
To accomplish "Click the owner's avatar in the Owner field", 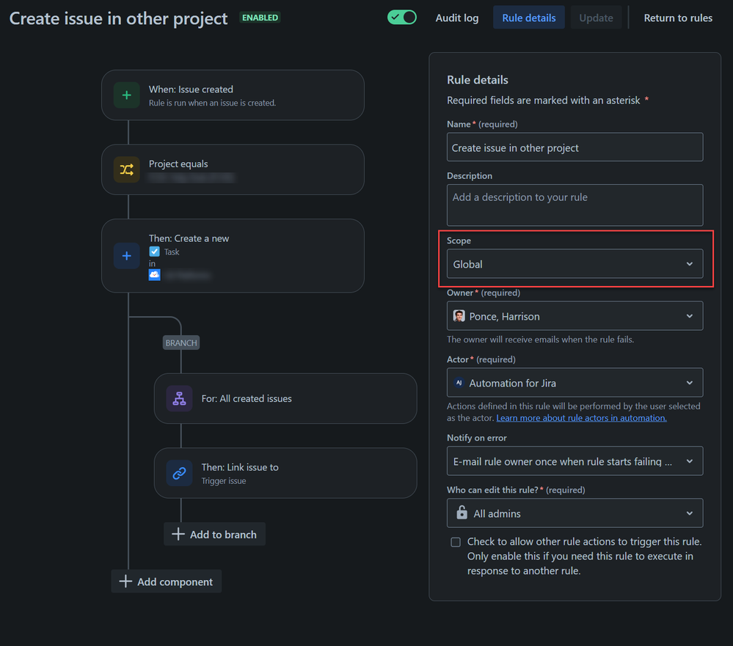I will [x=459, y=315].
